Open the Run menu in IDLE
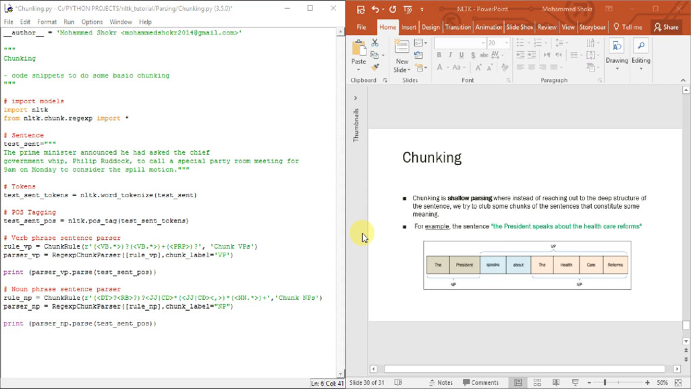 coord(69,22)
